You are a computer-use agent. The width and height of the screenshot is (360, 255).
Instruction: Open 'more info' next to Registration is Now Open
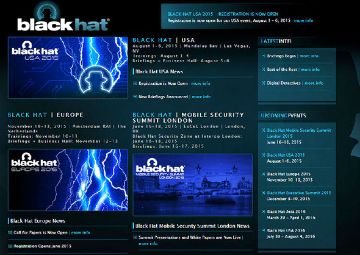click(x=201, y=84)
